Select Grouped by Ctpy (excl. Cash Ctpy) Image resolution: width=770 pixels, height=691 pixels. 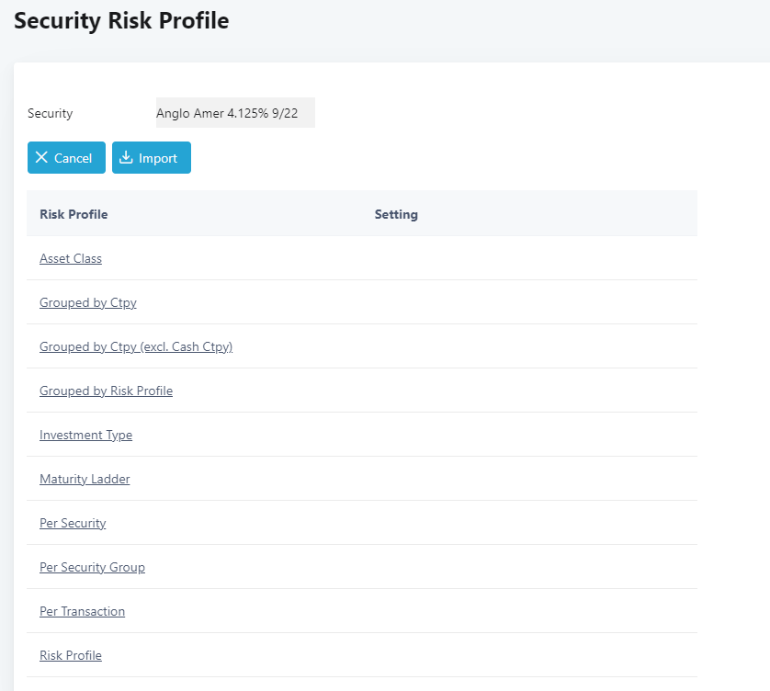pyautogui.click(x=136, y=347)
